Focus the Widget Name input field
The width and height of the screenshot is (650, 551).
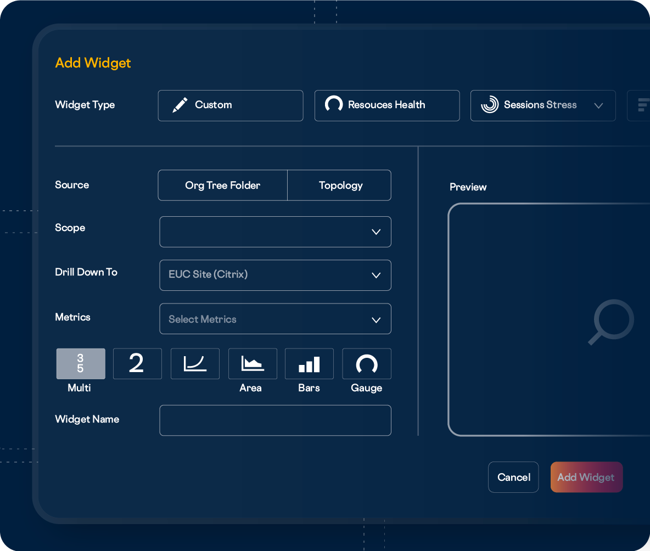[x=275, y=420]
